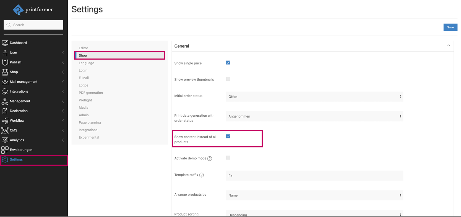Toggle Show content instead of all products
The height and width of the screenshot is (217, 461).
coord(228,136)
